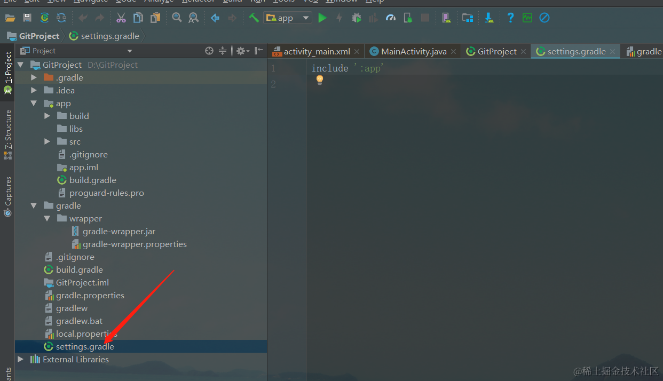The height and width of the screenshot is (381, 663).
Task: Close the MainActivity.java tab
Action: (x=453, y=52)
